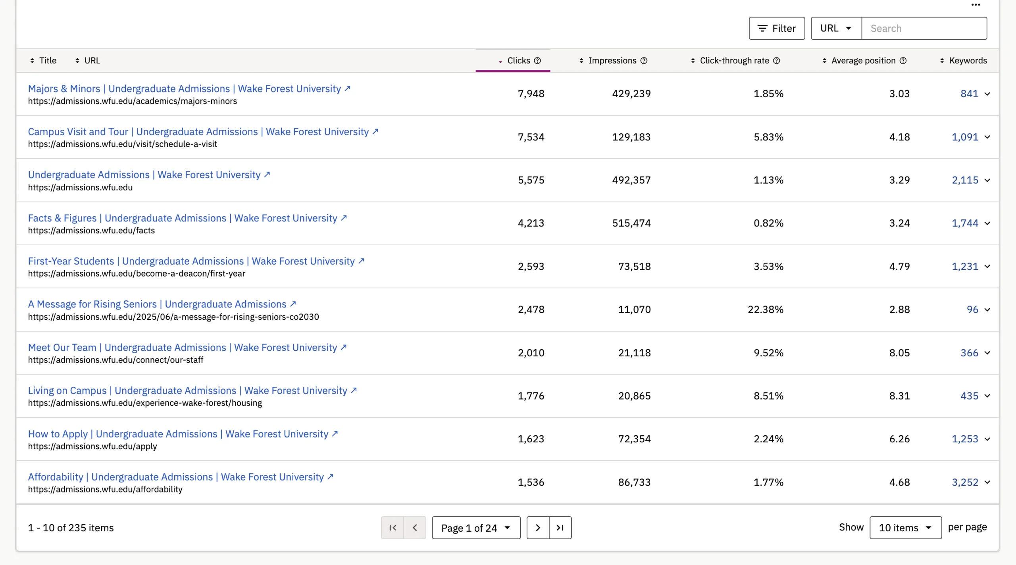Expand keywords for the First-Year Students row

[987, 266]
